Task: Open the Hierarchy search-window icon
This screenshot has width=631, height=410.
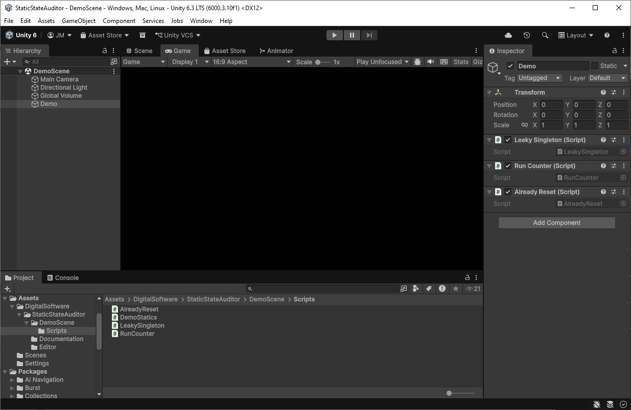Action: tap(114, 62)
